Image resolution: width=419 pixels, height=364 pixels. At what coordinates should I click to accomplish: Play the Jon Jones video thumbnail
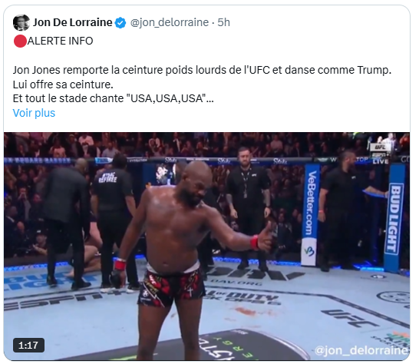pyautogui.click(x=207, y=247)
